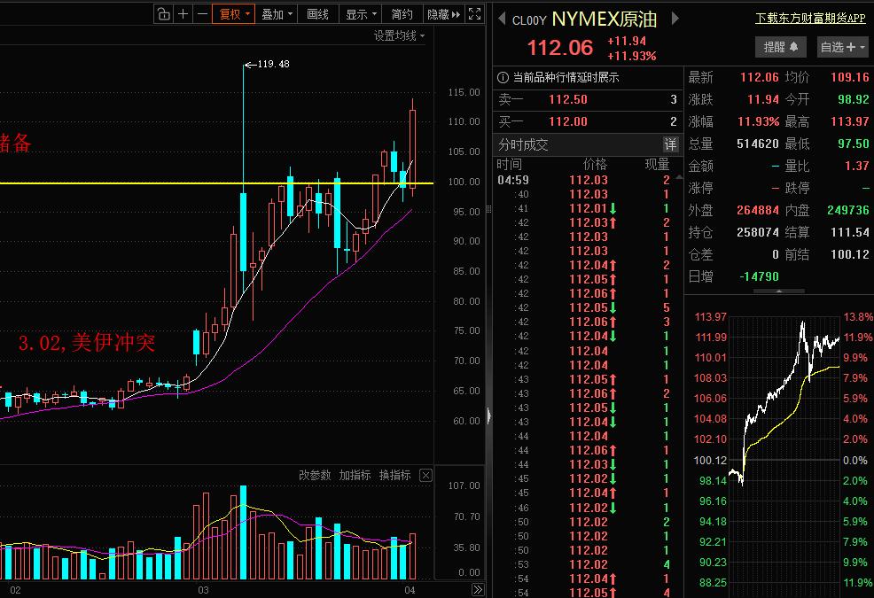The height and width of the screenshot is (598, 874).
Task: Click 换指标 to change indicator
Action: pos(395,475)
